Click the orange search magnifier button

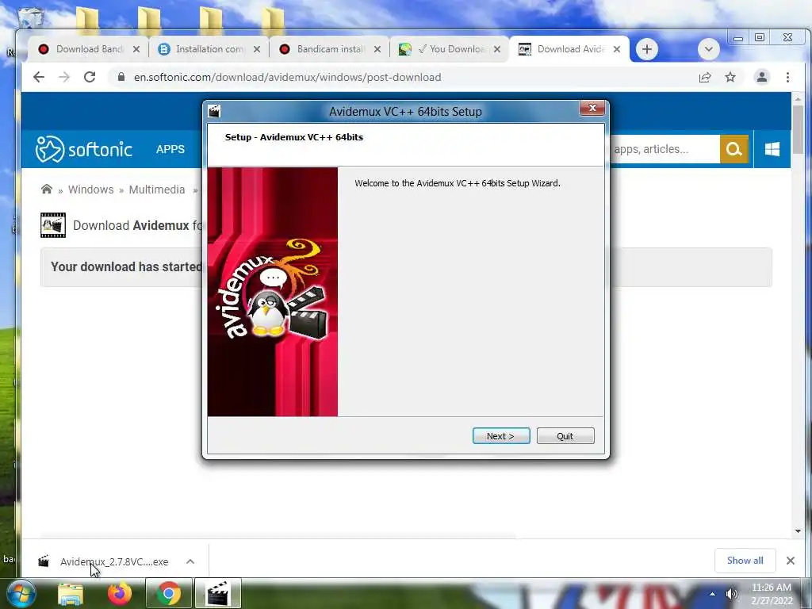733,149
